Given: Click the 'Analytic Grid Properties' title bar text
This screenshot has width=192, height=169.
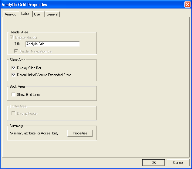Looking at the screenshot, I should pyautogui.click(x=24, y=5).
